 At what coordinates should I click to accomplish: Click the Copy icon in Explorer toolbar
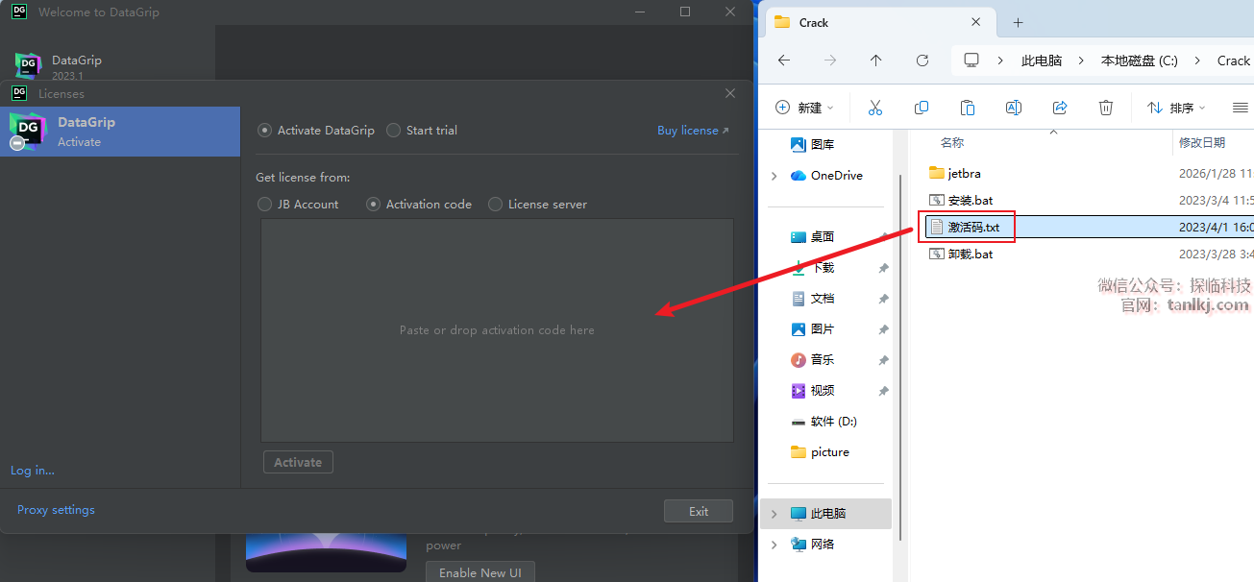[921, 108]
